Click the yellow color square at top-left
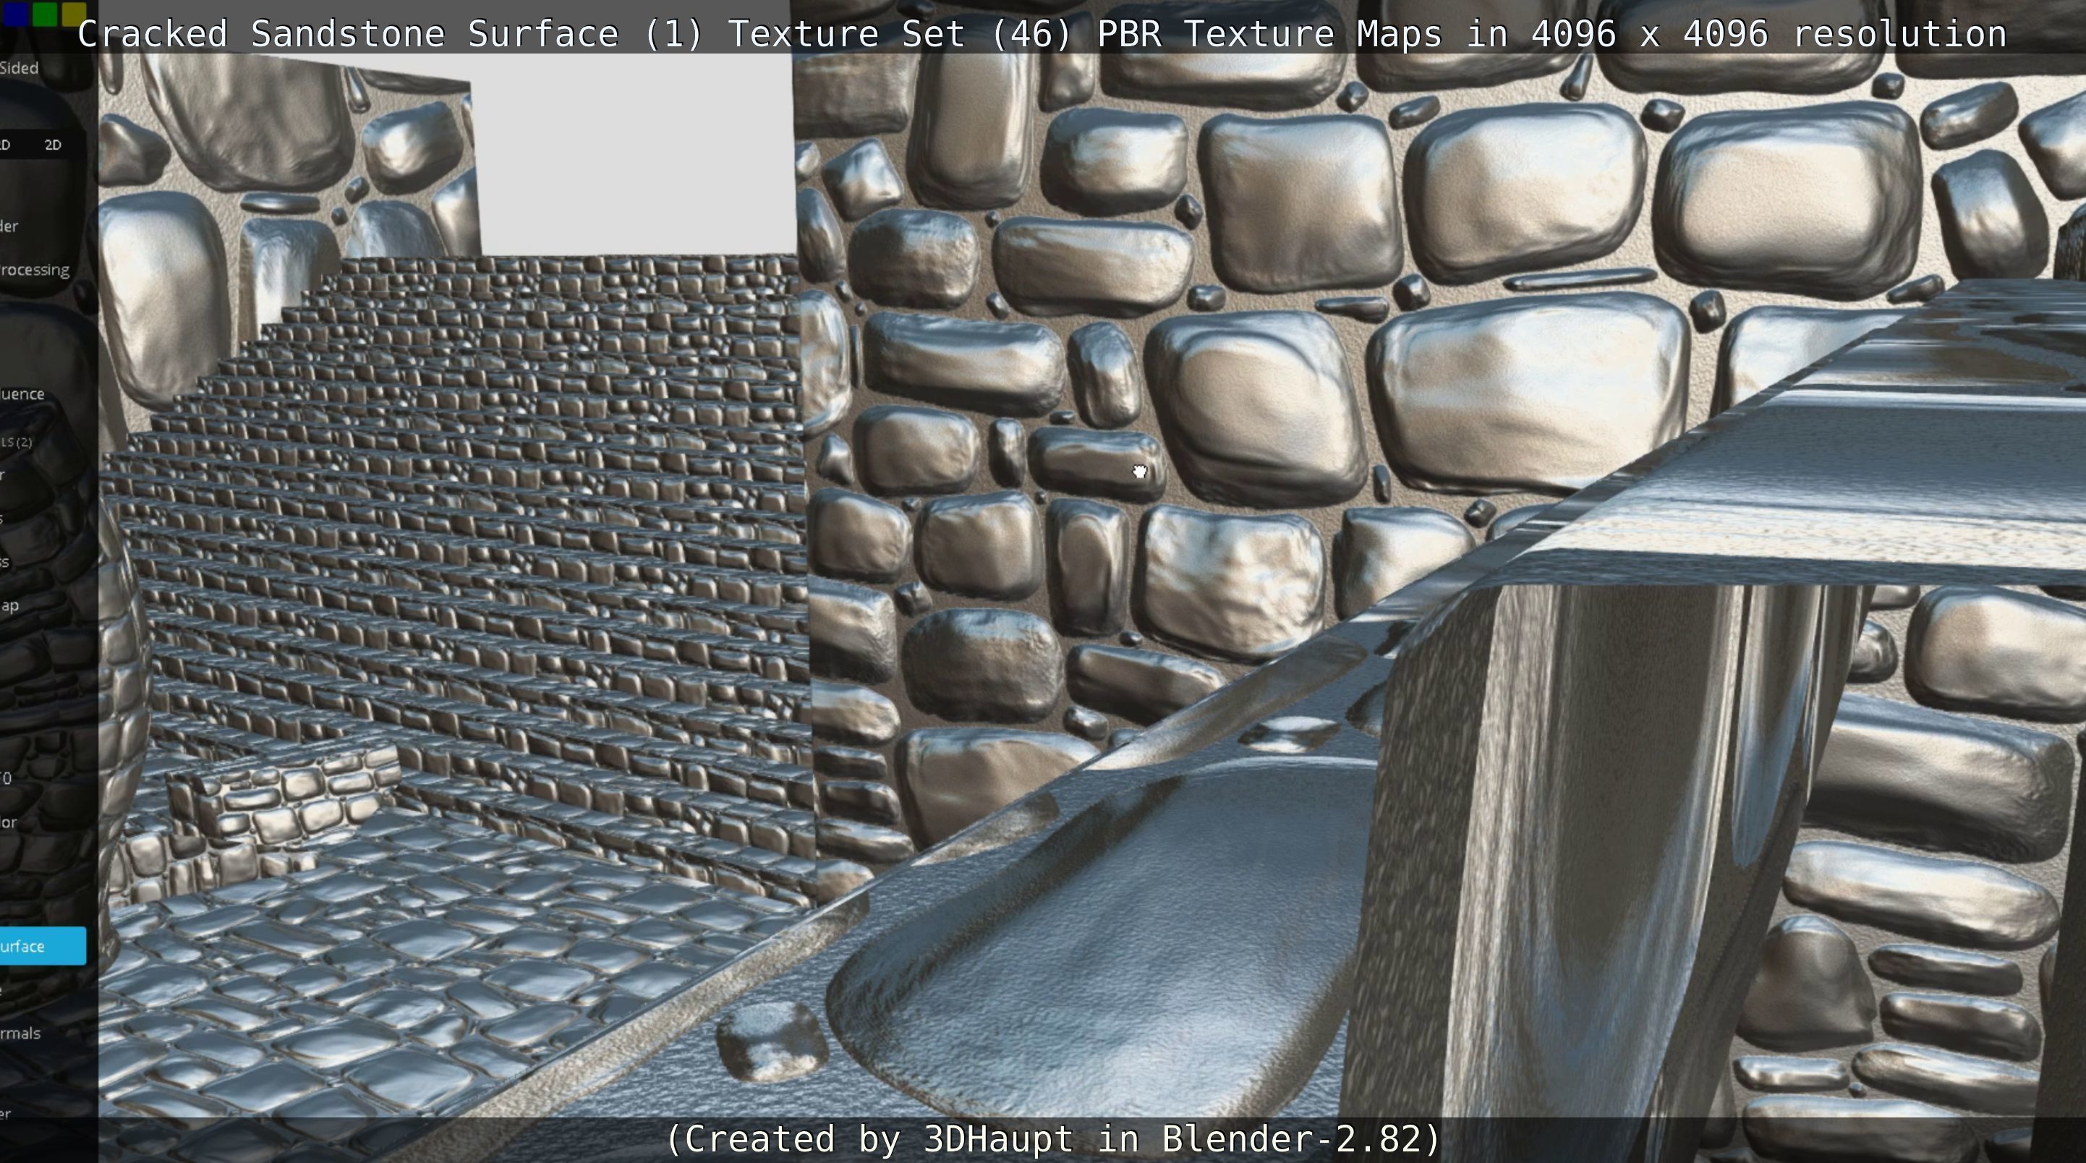 click(x=74, y=13)
